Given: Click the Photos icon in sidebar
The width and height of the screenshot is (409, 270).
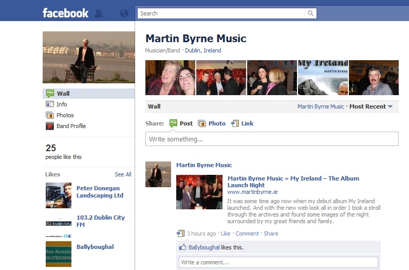Looking at the screenshot, I should point(49,115).
